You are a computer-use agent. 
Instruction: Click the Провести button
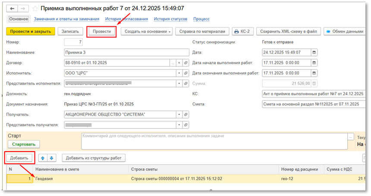(102, 31)
